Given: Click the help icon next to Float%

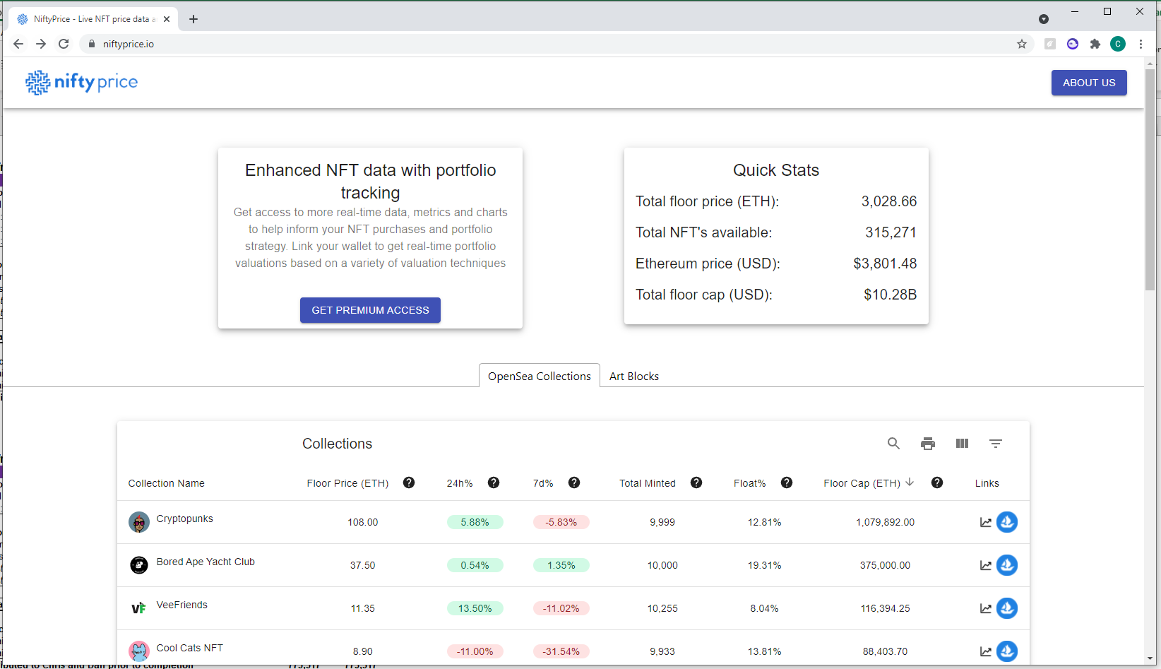Looking at the screenshot, I should pos(787,482).
